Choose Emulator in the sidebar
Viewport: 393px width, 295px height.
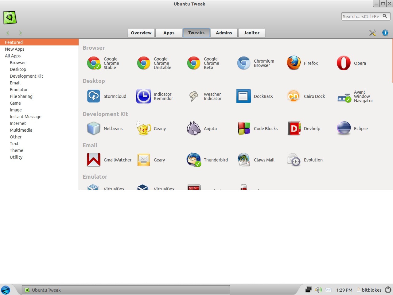(39, 90)
